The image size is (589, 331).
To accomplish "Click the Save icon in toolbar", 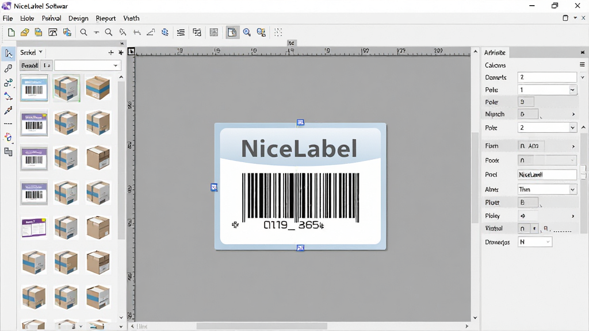I will (39, 32).
